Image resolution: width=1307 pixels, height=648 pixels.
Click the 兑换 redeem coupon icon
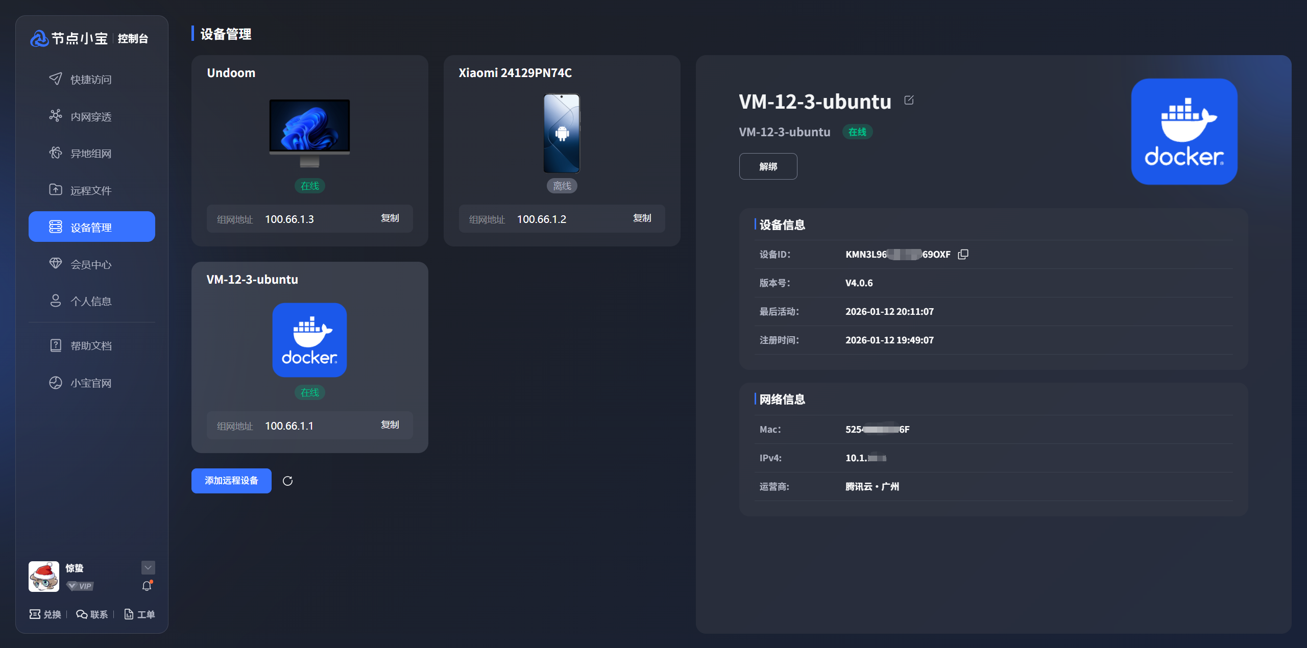click(35, 614)
